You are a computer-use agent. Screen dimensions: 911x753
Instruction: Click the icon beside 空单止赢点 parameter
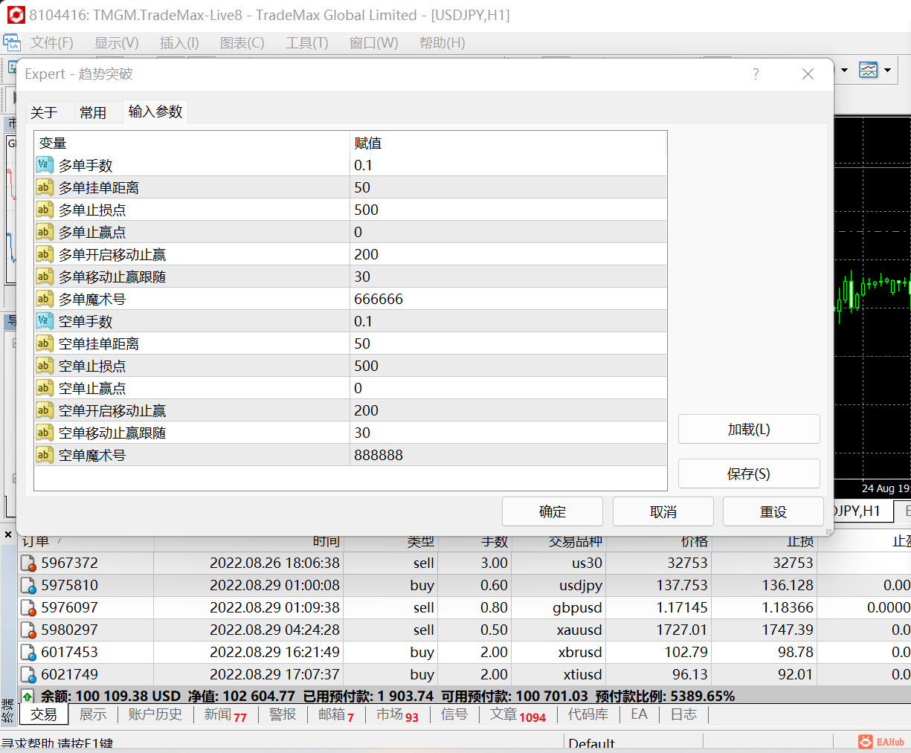(45, 388)
